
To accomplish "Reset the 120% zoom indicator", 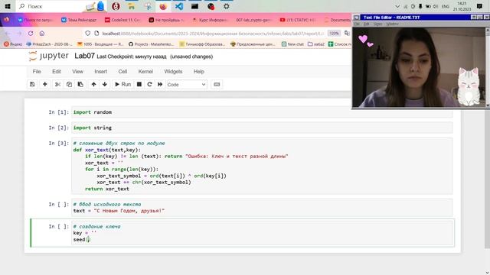I will [x=334, y=34].
